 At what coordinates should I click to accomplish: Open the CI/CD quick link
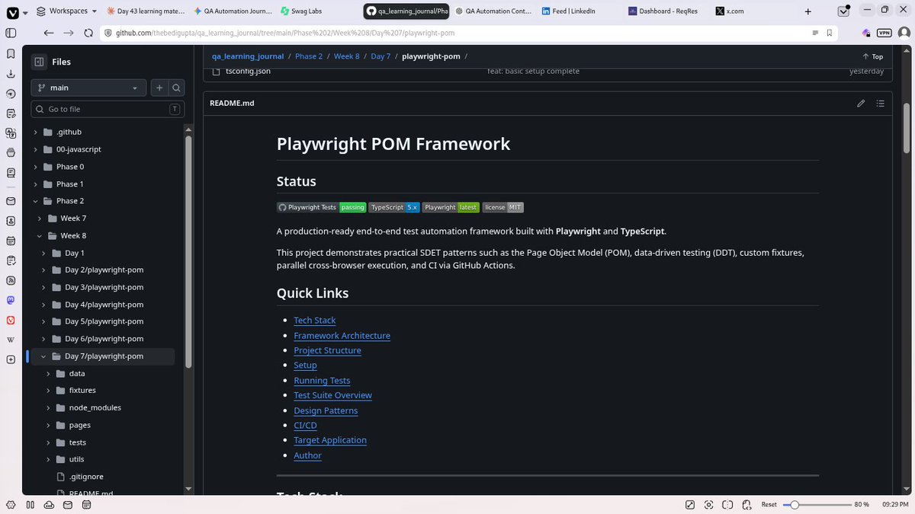(305, 426)
